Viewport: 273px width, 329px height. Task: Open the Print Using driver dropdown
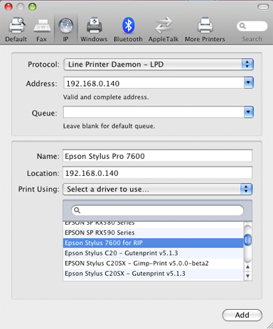click(157, 189)
